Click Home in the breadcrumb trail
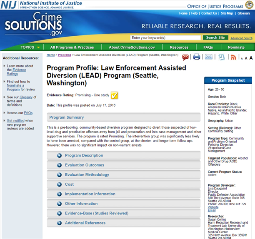The image size is (255, 239). tap(51, 55)
